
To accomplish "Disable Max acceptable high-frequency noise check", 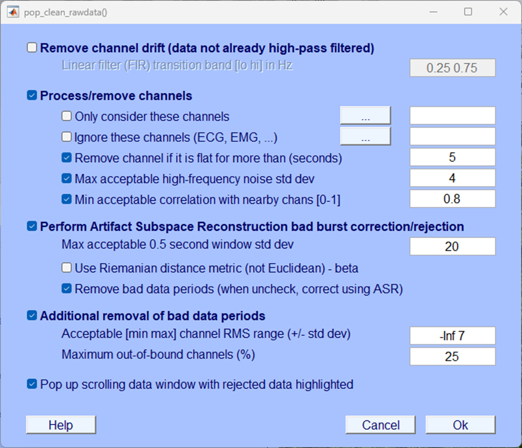I will pos(66,178).
